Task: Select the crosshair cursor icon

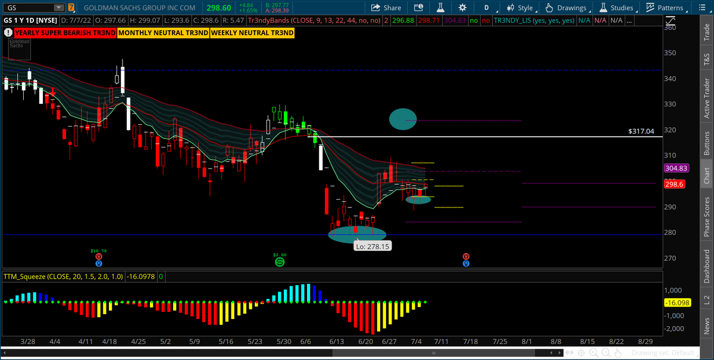Action: click(x=581, y=353)
